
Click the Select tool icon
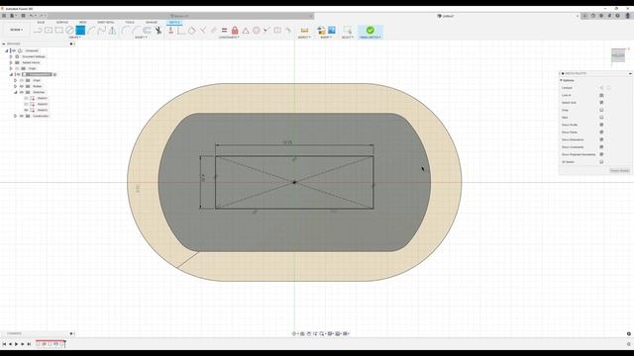pyautogui.click(x=348, y=31)
